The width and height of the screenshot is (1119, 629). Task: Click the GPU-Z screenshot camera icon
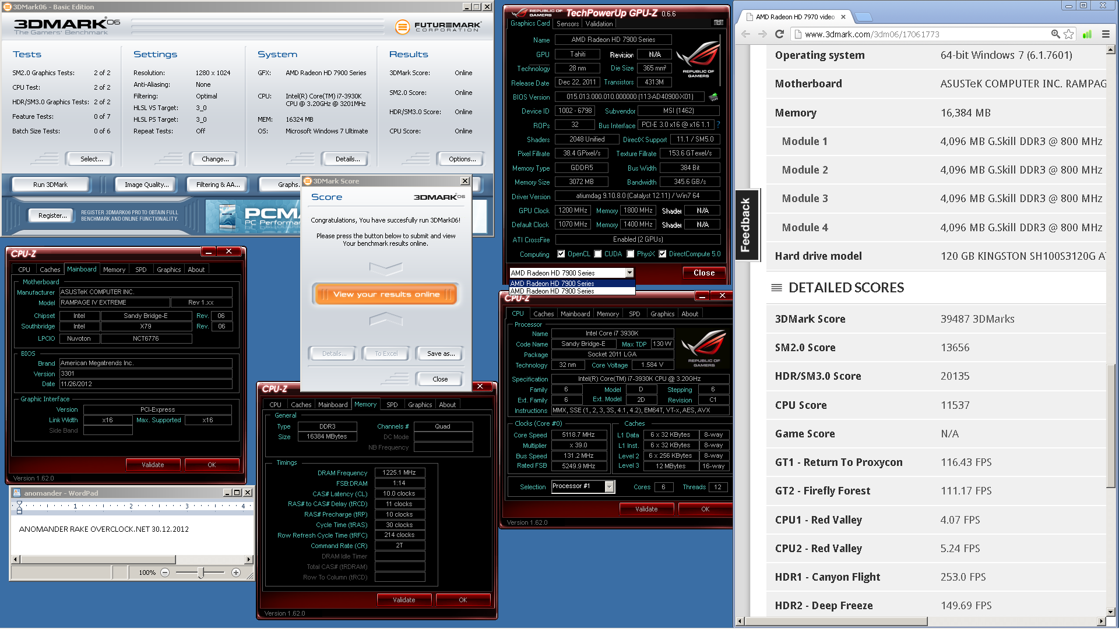click(718, 23)
